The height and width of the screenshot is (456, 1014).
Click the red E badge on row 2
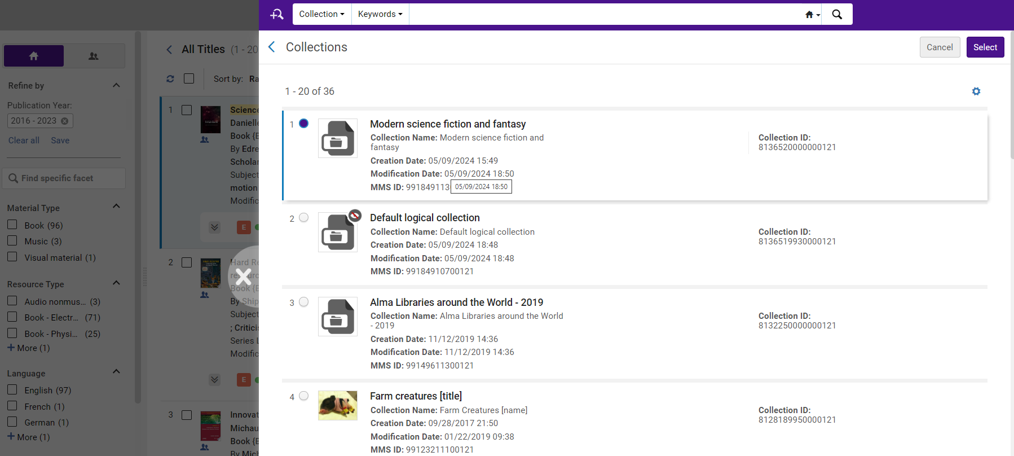pyautogui.click(x=244, y=380)
